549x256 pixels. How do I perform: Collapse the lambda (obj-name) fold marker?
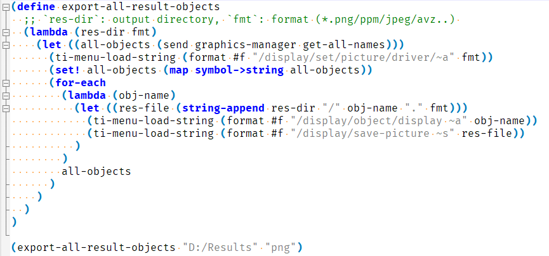[x=6, y=96]
